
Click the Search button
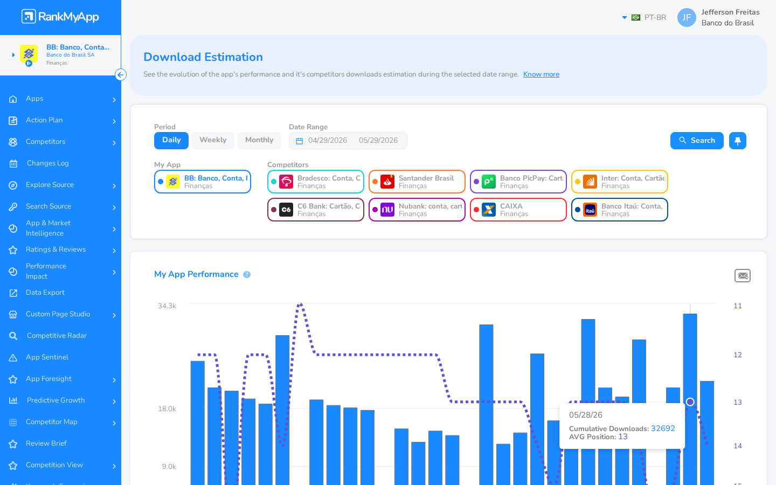pos(697,141)
